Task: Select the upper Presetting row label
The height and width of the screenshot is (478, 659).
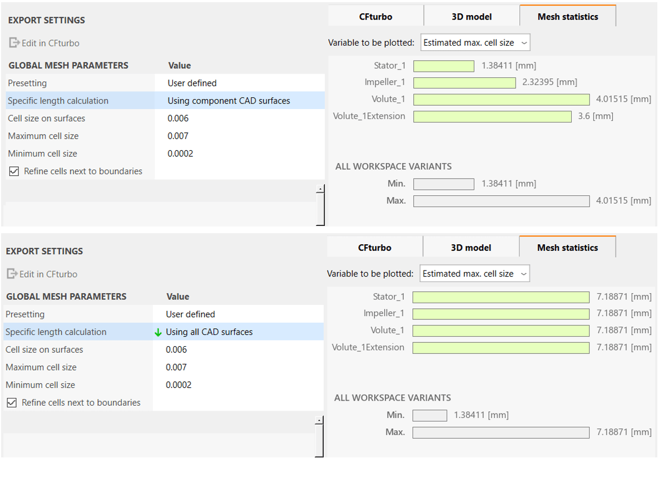Action: [27, 83]
